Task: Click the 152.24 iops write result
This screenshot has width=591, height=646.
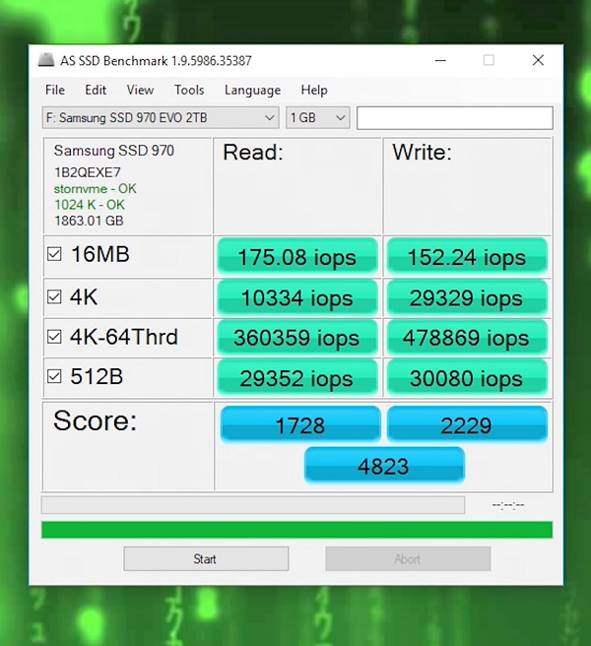Action: click(x=467, y=256)
